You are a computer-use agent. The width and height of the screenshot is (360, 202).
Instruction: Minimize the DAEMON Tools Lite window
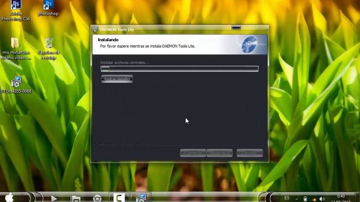click(236, 27)
